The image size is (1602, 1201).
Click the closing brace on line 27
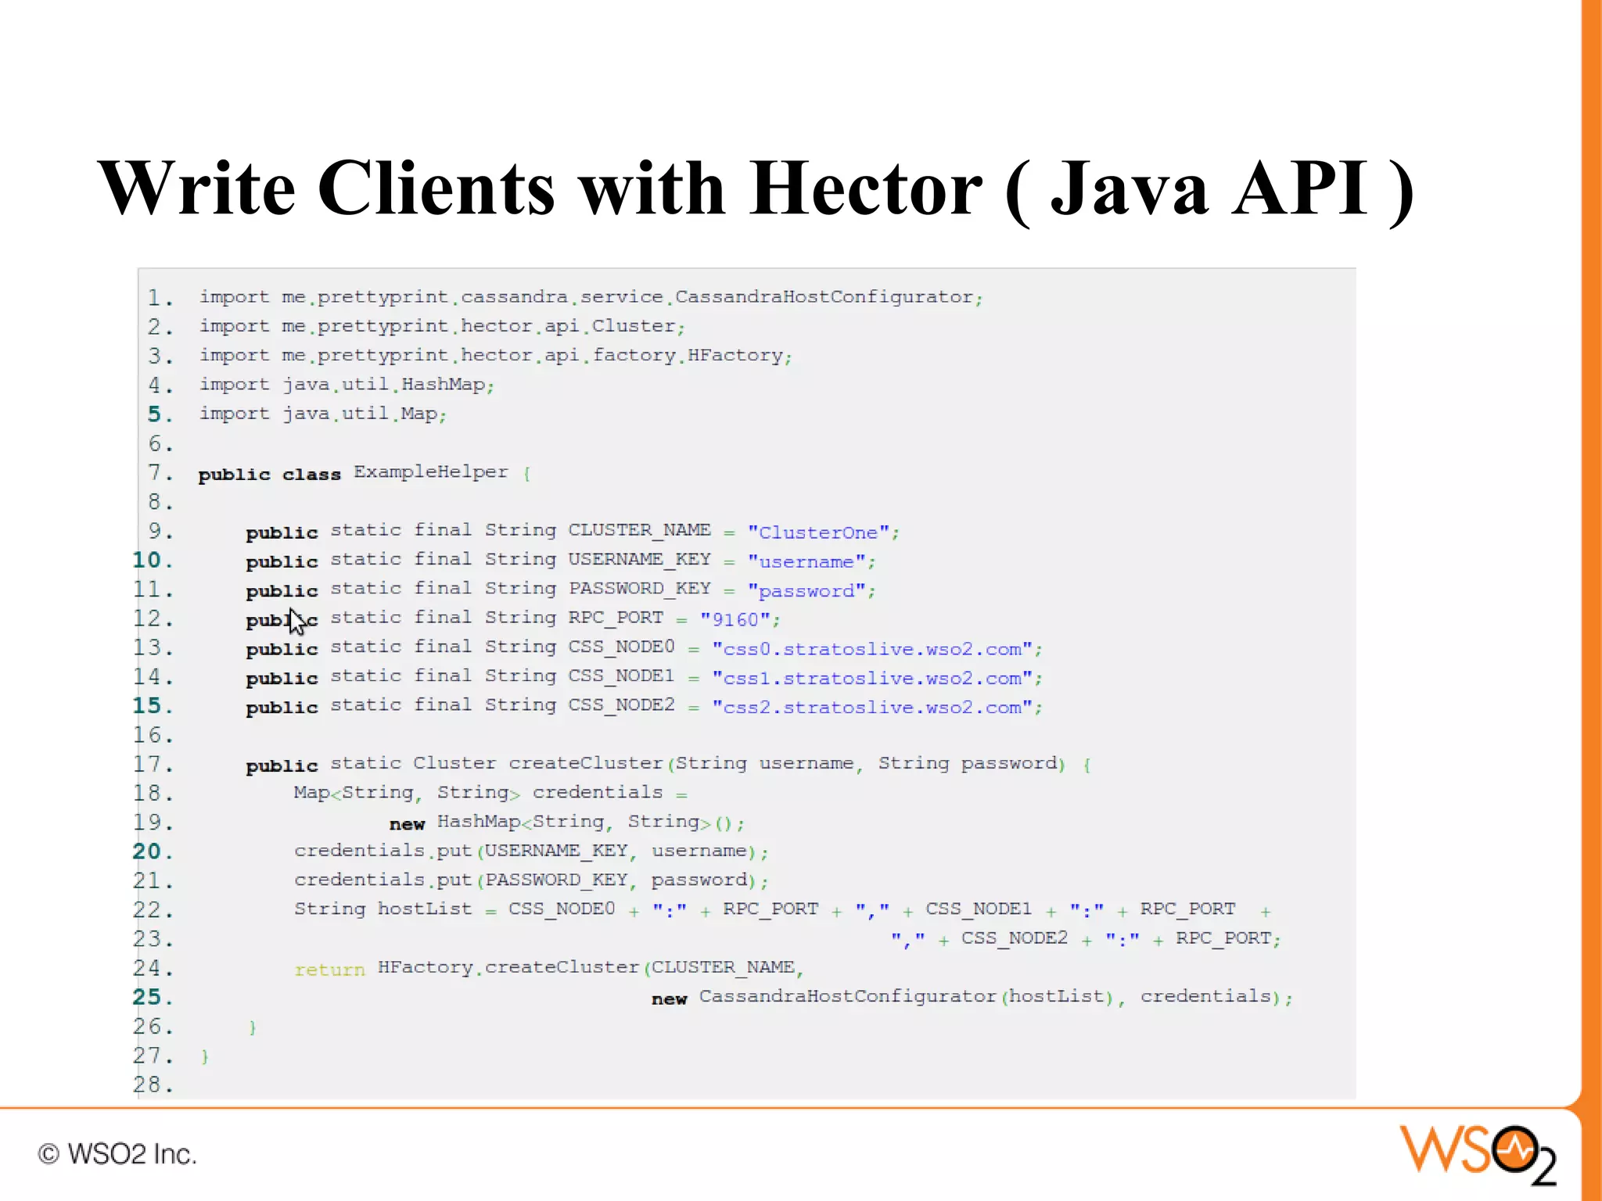point(205,1057)
